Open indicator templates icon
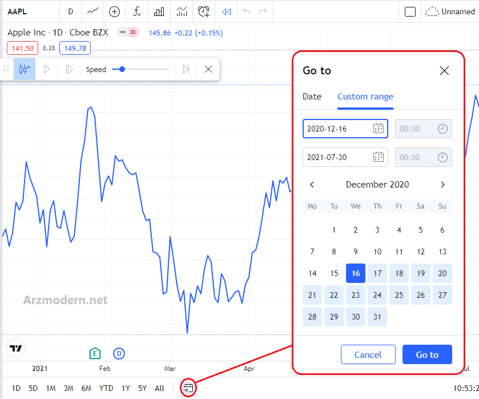Image resolution: width=479 pixels, height=399 pixels. [x=182, y=11]
